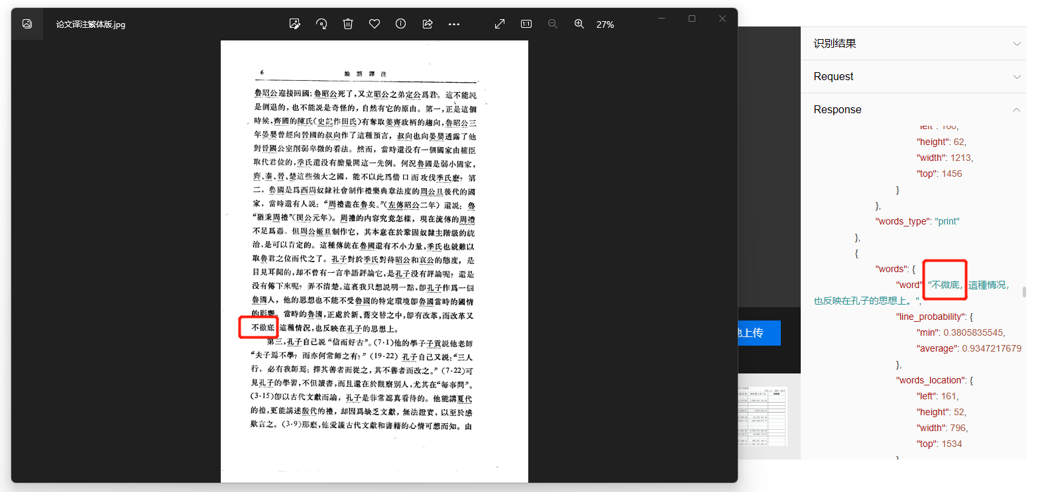Rotate the image with the rotate icon
Screen dimensions: 1044x492
(321, 24)
